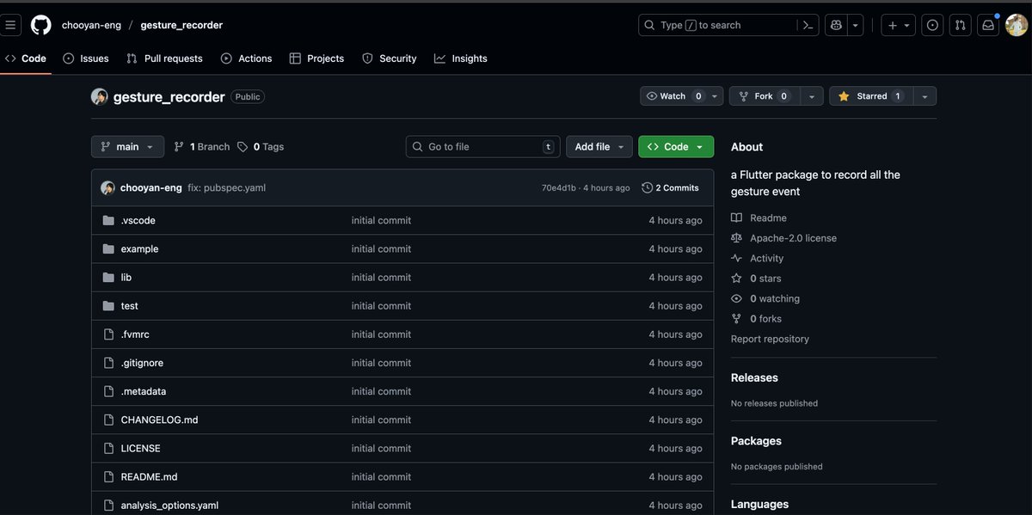The height and width of the screenshot is (515, 1032).
Task: Expand the Watch options dropdown arrow
Action: point(715,96)
